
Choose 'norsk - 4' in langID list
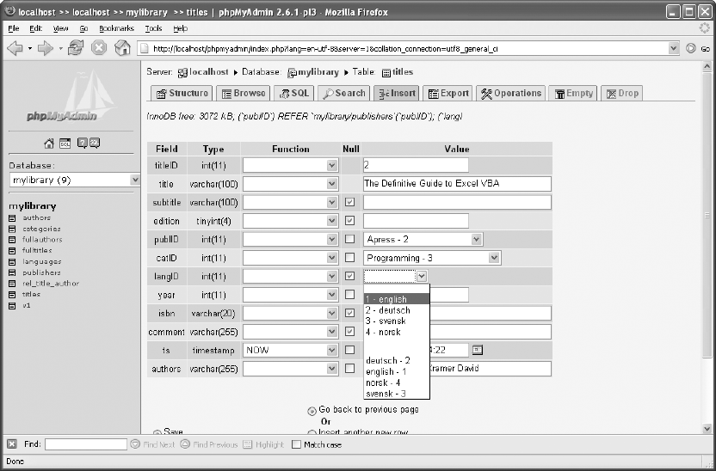[x=397, y=382]
